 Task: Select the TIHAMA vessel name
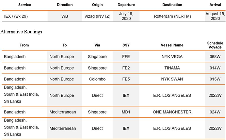[x=172, y=68]
